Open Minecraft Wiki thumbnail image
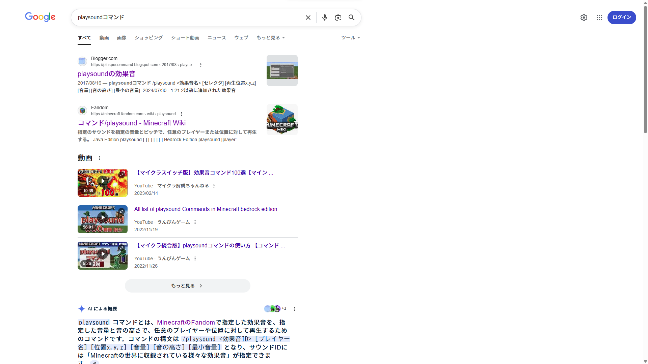 click(282, 120)
